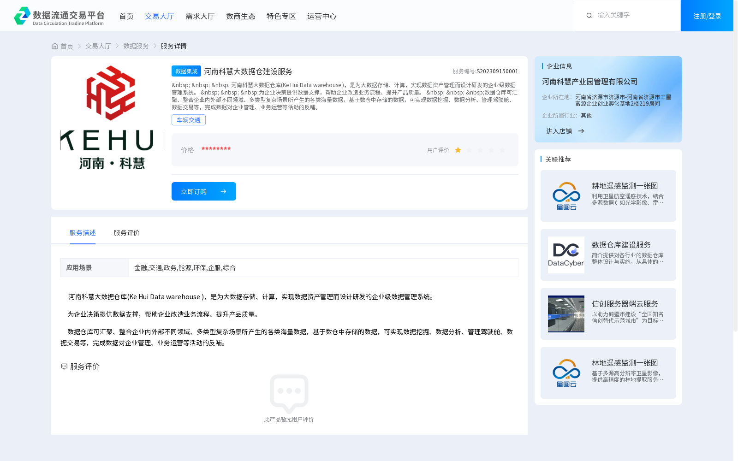This screenshot has height=461, width=738.
Task: Go to 首页 breadcrumb link
Action: pos(67,46)
